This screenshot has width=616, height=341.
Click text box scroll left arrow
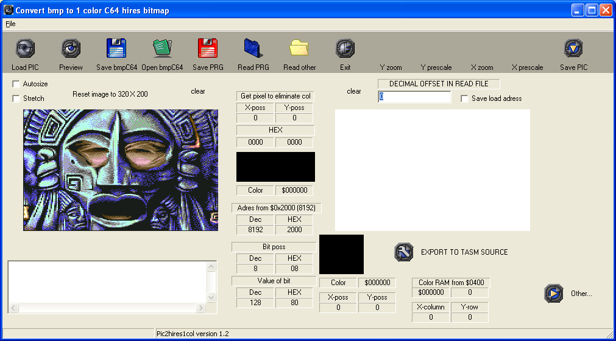[13, 308]
